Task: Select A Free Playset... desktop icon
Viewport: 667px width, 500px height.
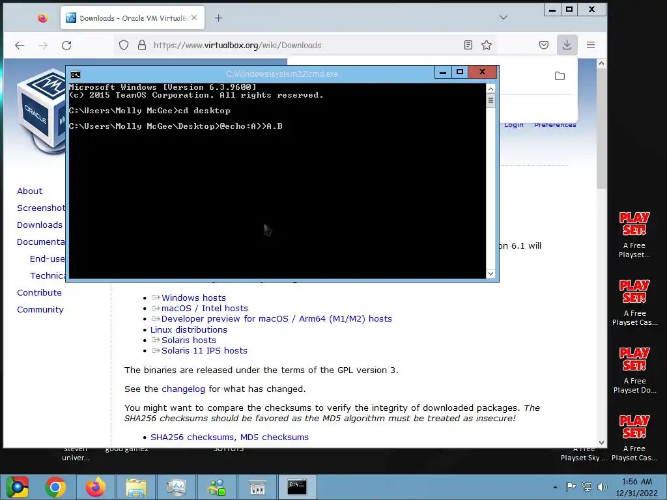Action: (634, 235)
